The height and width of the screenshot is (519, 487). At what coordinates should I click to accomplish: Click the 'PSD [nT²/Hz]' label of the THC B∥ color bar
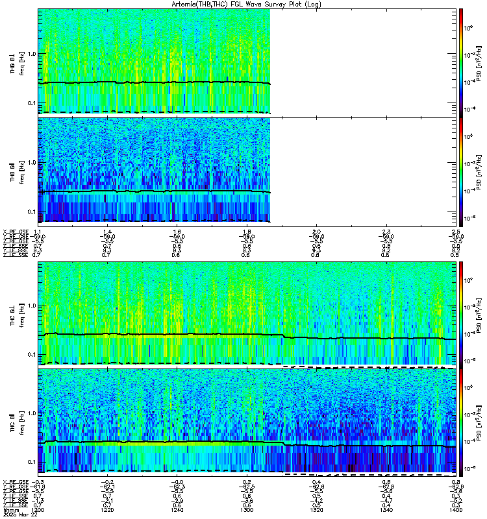(479, 423)
